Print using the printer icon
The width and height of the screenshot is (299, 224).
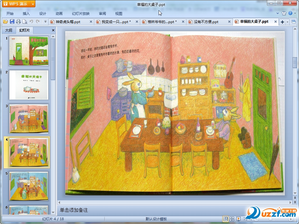click(18, 22)
